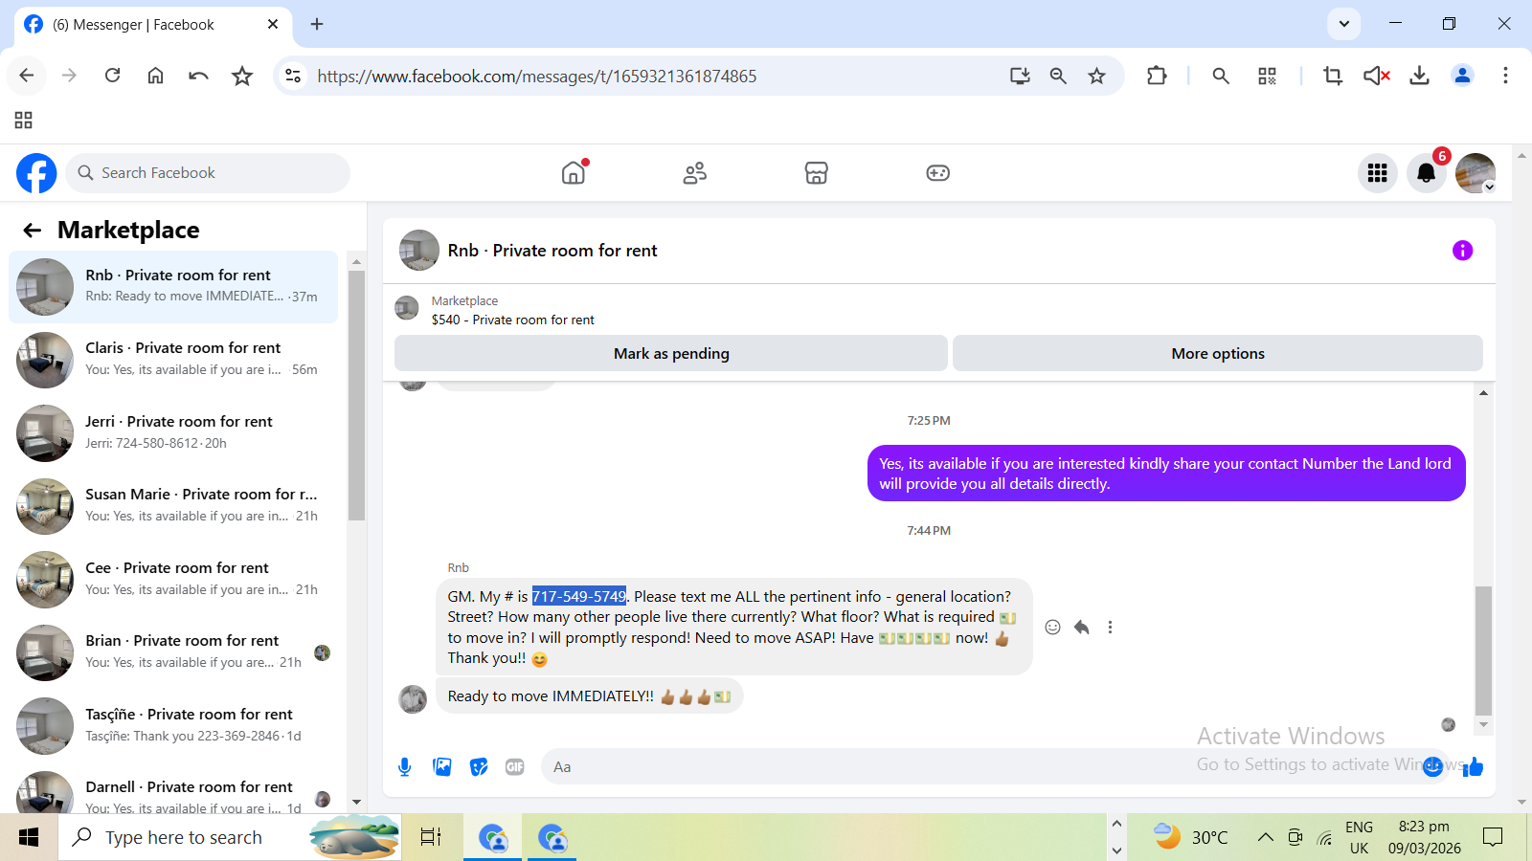Open browser extensions puzzle icon
This screenshot has width=1532, height=861.
tap(1157, 76)
